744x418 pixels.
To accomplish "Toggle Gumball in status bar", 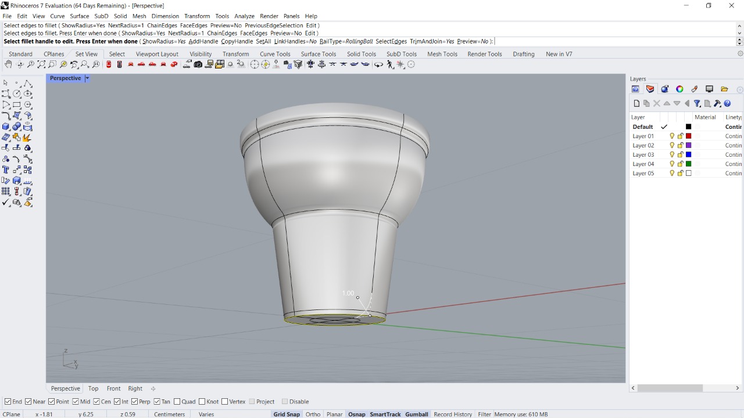I will 417,415.
